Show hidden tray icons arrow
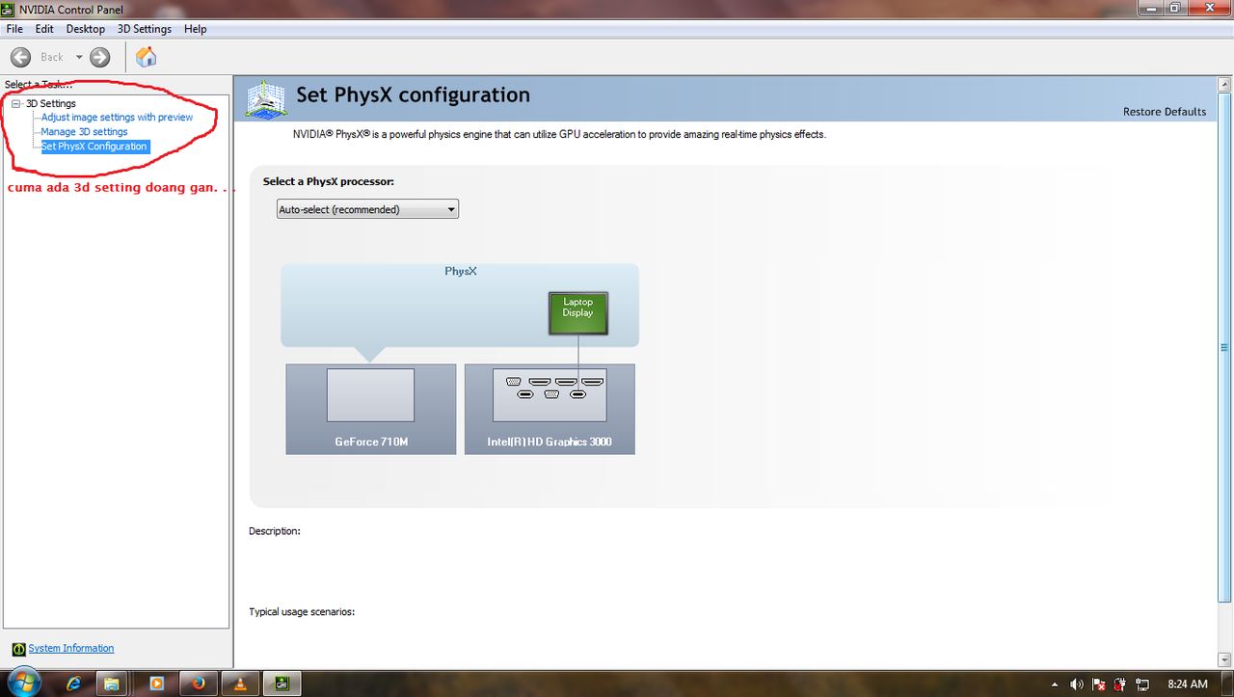1234x697 pixels. [x=1054, y=684]
